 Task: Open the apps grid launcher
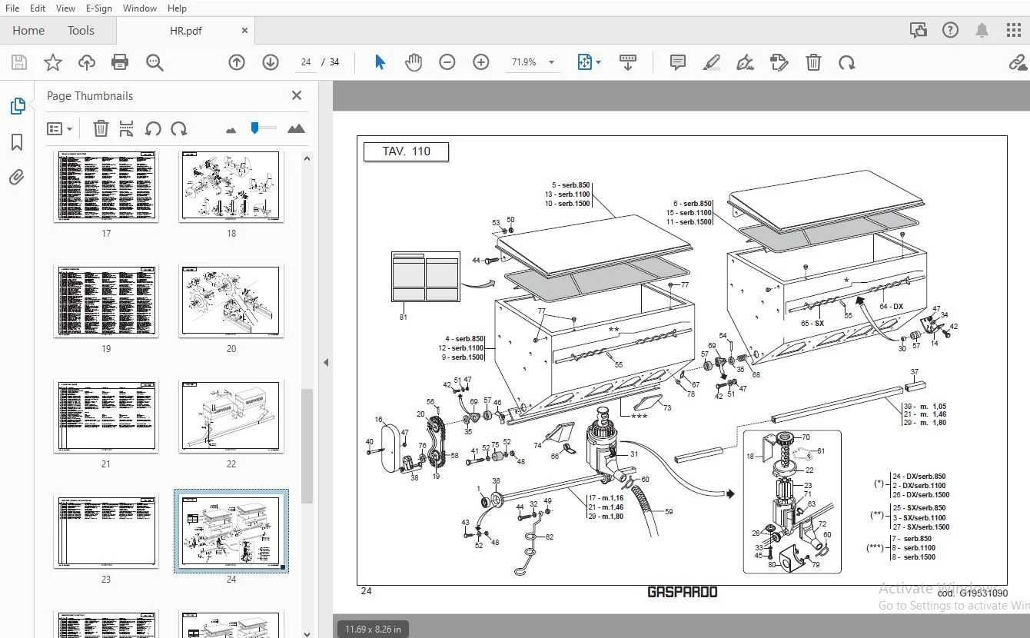pos(1014,31)
